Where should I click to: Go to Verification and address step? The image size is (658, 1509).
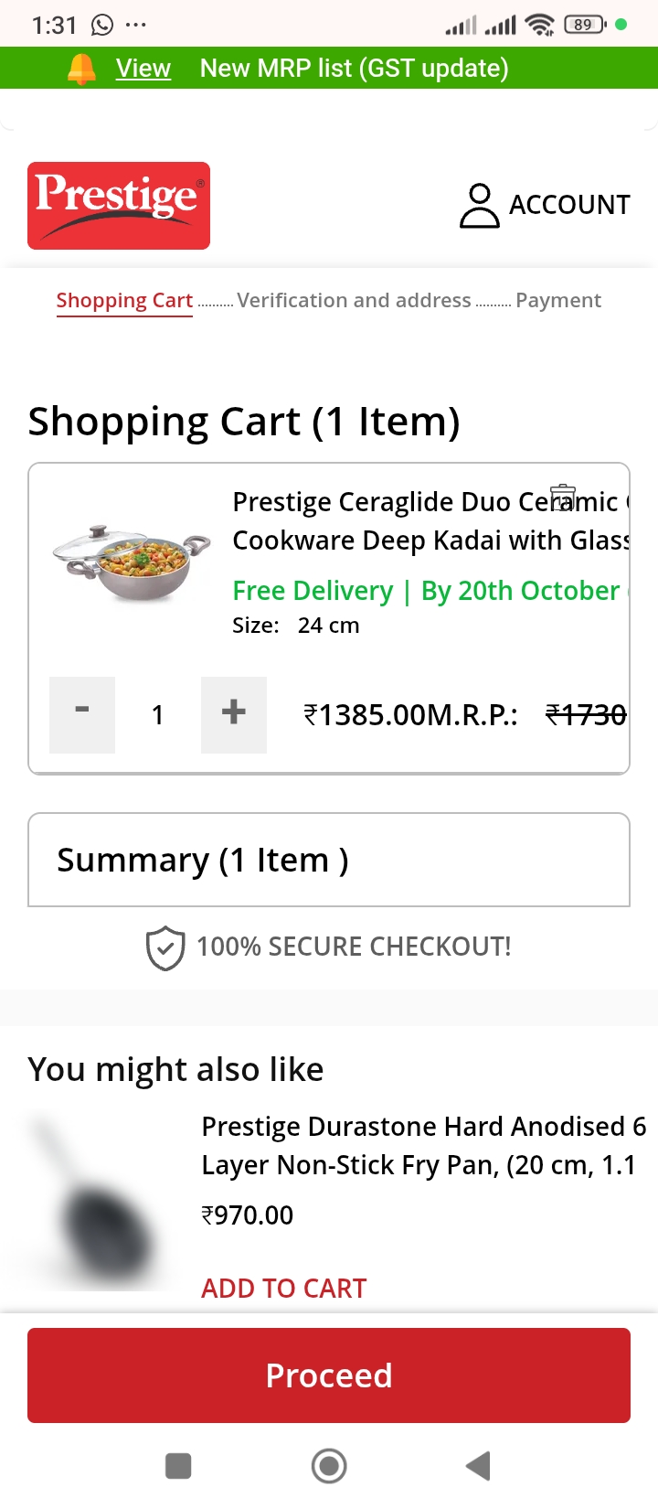pos(354,301)
